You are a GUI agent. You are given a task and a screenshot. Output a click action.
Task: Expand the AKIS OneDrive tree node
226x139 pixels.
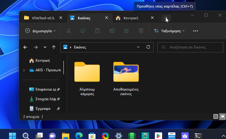(x=24, y=70)
